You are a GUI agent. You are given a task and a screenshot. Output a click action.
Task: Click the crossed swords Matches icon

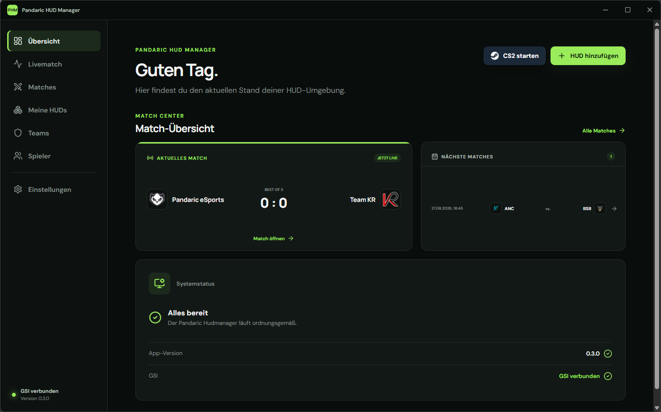[18, 87]
